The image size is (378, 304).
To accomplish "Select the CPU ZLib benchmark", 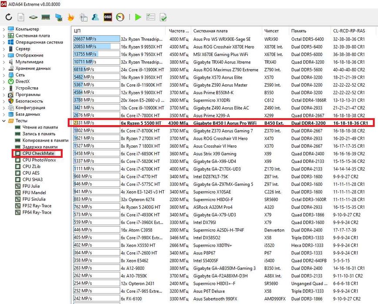I will (31, 166).
